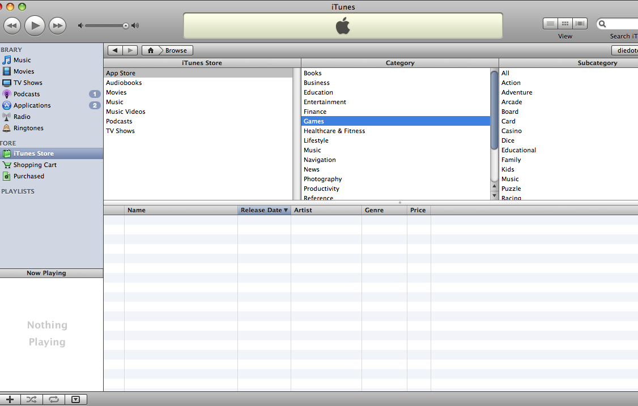Image resolution: width=638 pixels, height=406 pixels.
Task: Adjust the volume slider knob
Action: (126, 25)
